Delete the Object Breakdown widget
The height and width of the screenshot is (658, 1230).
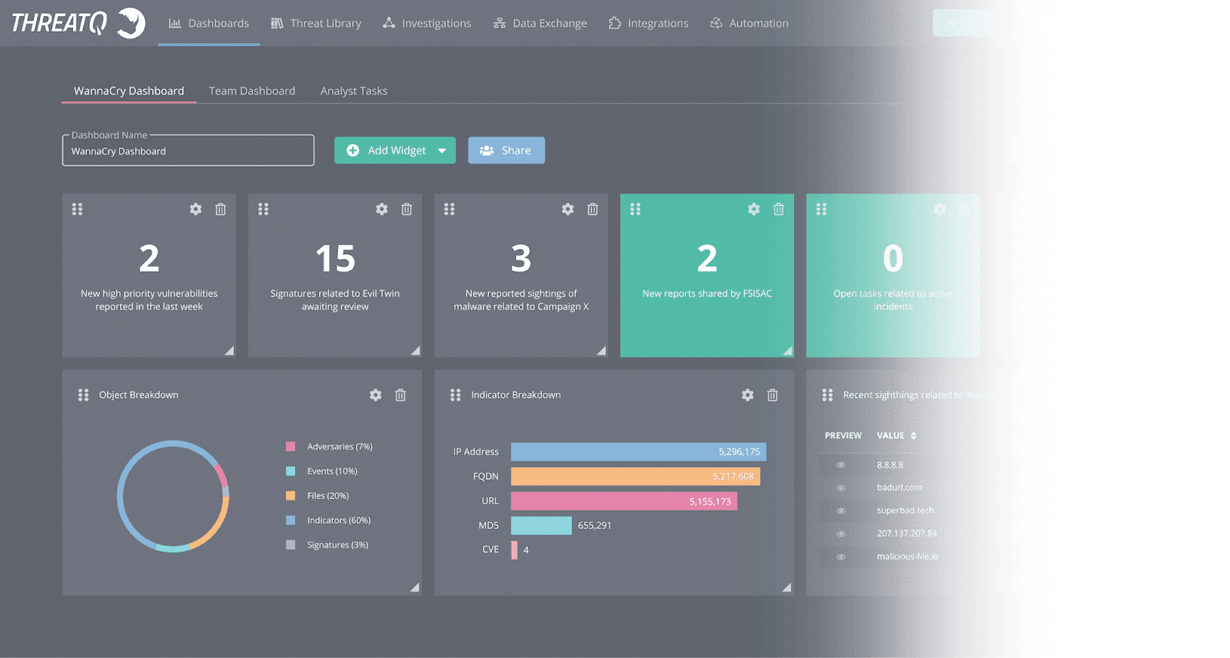[401, 395]
